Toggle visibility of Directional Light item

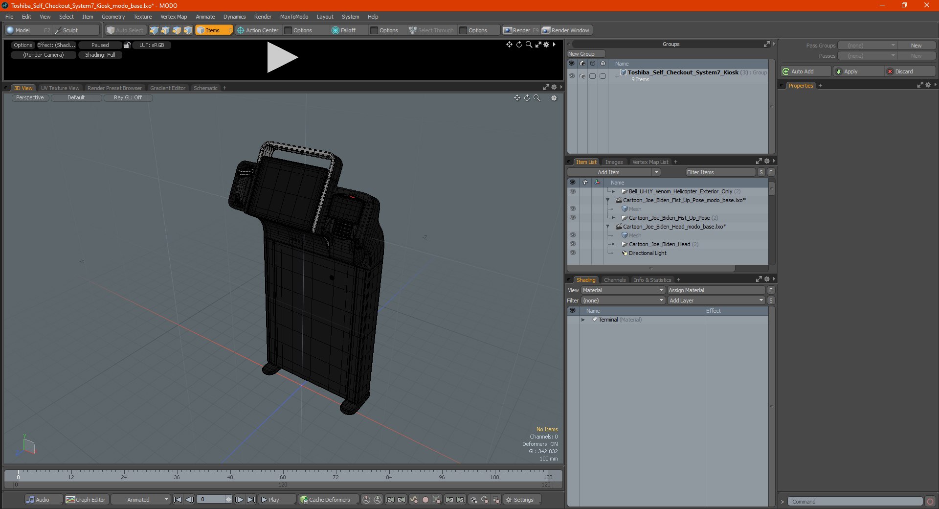point(573,253)
